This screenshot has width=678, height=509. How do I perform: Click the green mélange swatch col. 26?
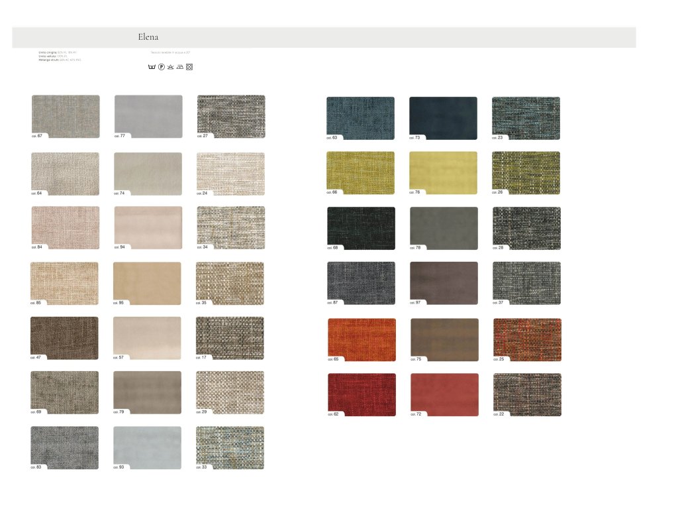[526, 172]
